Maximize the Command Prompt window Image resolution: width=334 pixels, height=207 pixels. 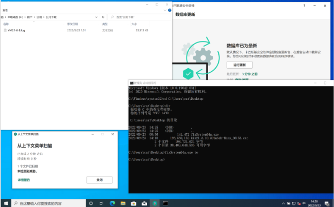(325, 83)
